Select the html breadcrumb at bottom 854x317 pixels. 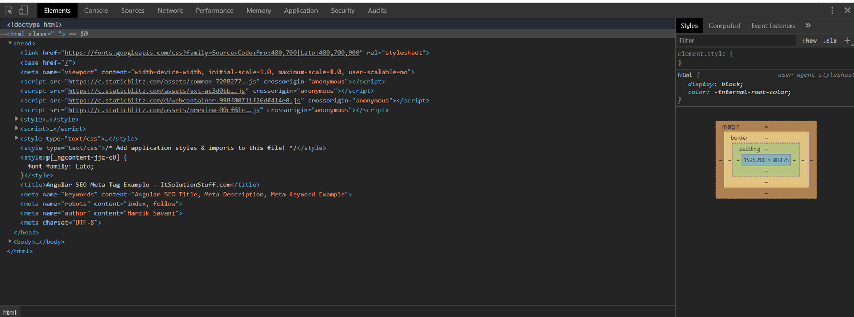point(10,313)
